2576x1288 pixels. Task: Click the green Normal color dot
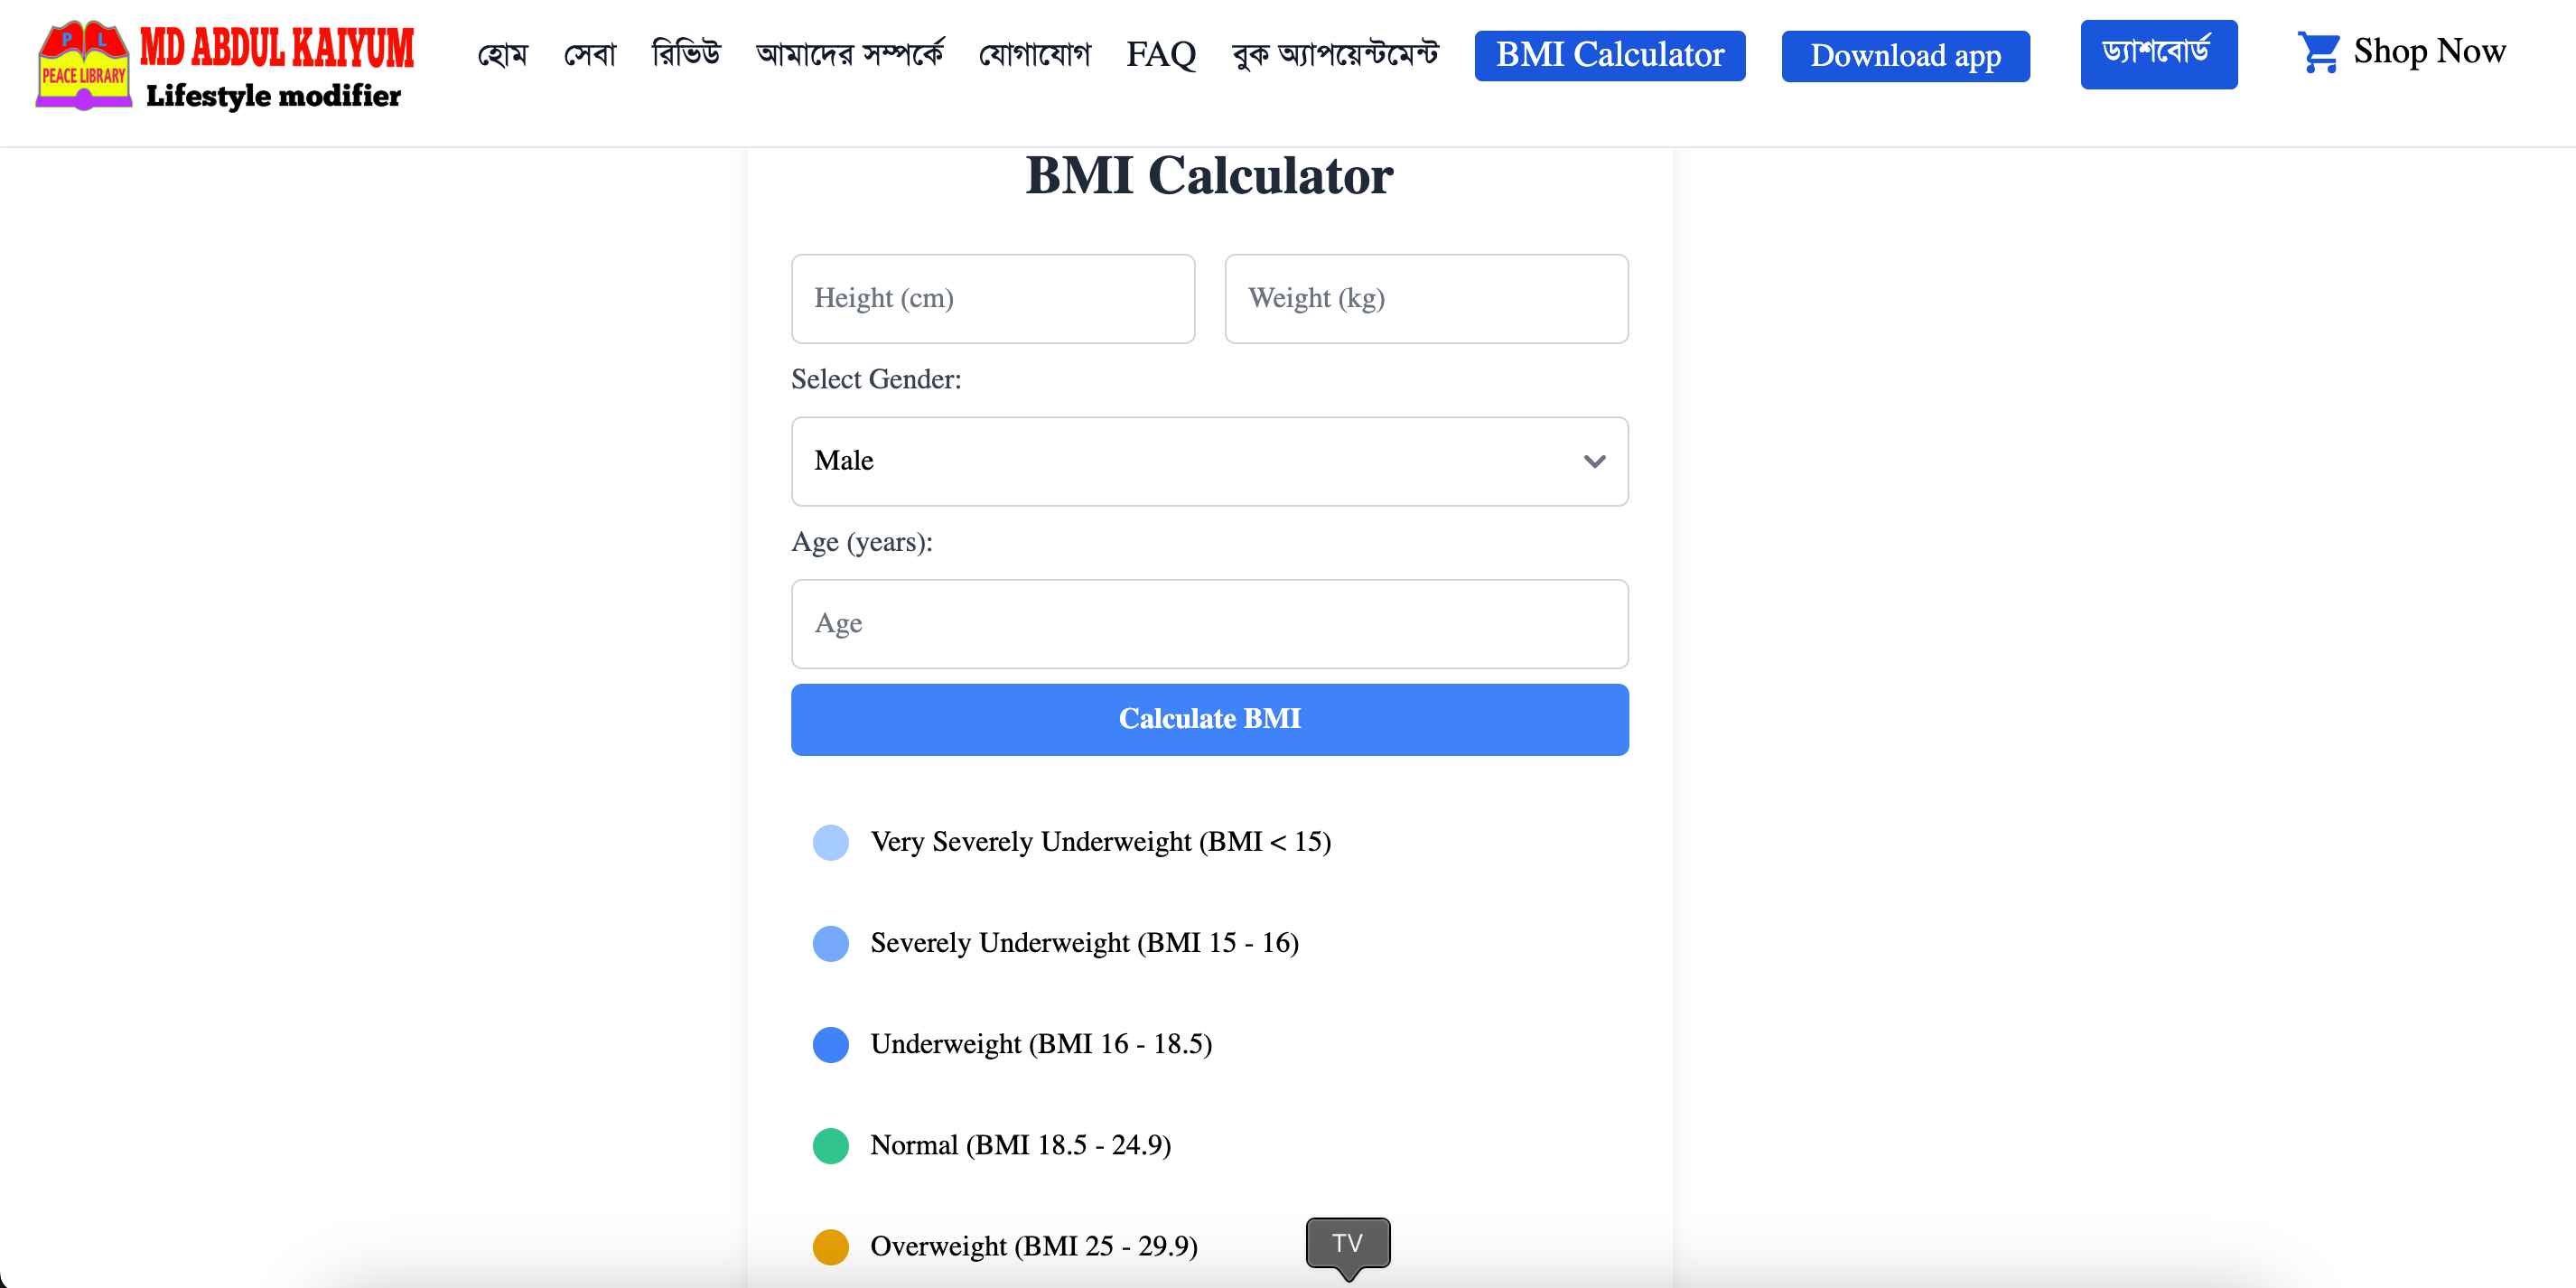[x=830, y=1145]
